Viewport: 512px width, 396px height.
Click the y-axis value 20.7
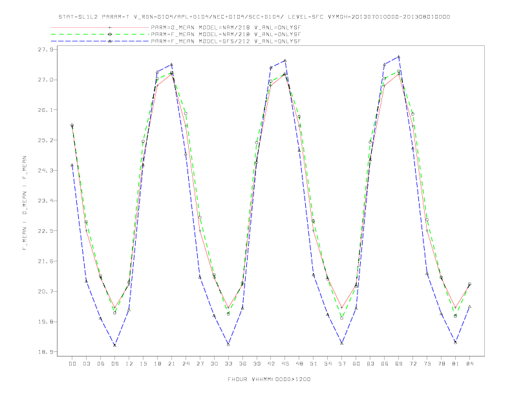click(45, 291)
